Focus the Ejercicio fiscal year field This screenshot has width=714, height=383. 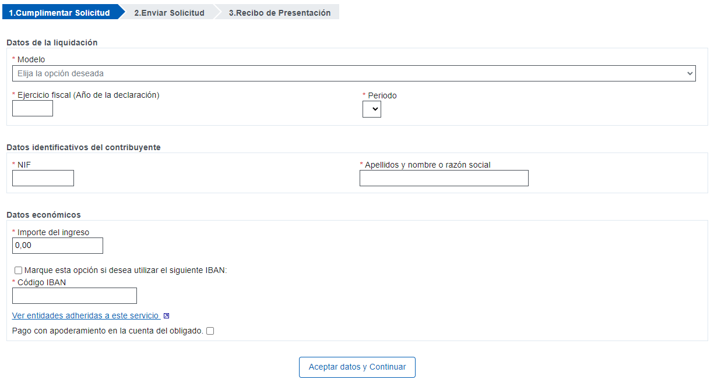33,108
